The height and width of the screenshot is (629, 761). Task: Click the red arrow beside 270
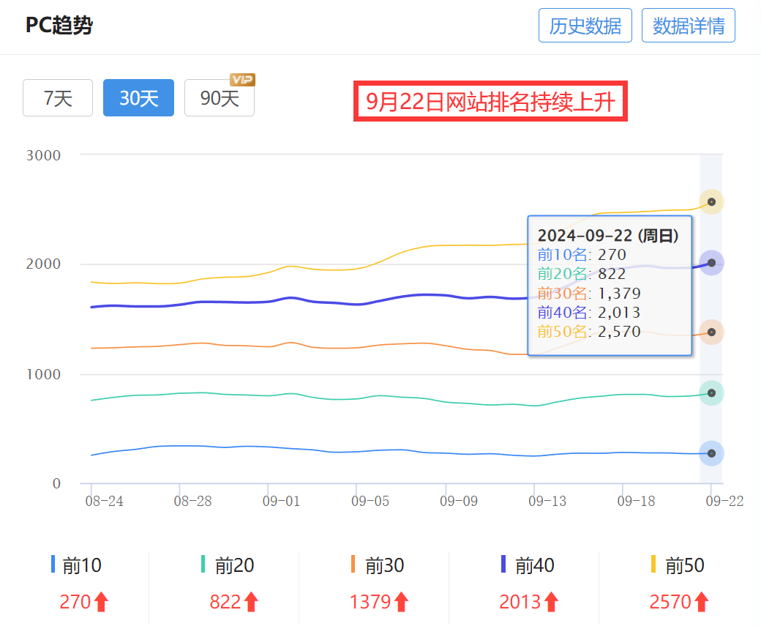[x=101, y=602]
